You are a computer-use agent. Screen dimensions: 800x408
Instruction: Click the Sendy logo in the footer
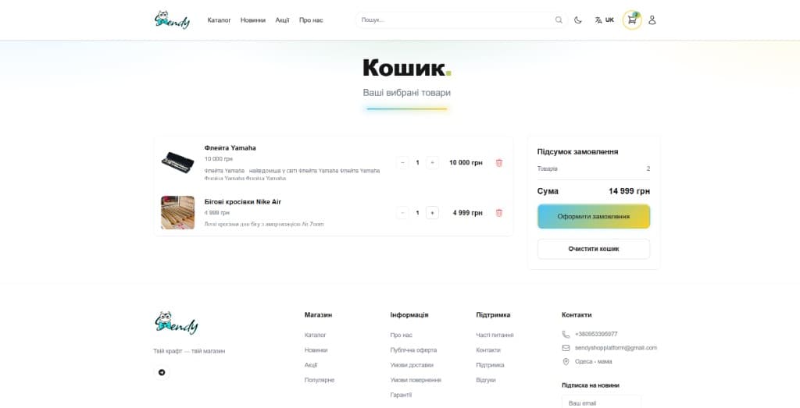point(176,323)
